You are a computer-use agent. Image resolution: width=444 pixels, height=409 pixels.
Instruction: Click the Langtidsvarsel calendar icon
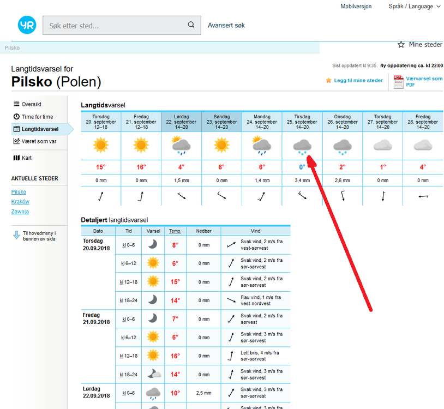tap(16, 129)
